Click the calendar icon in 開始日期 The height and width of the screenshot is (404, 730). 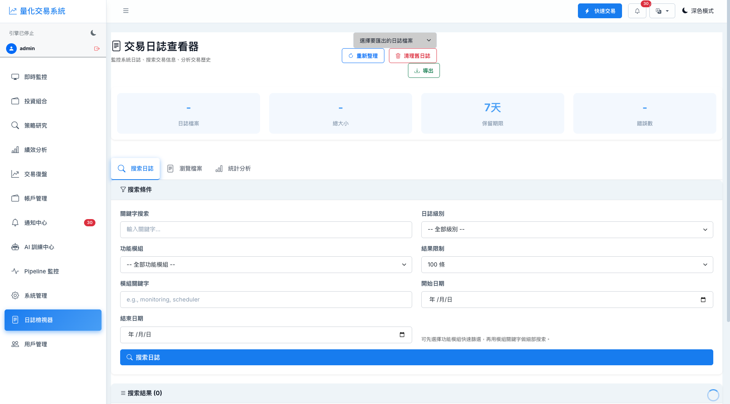pos(703,300)
